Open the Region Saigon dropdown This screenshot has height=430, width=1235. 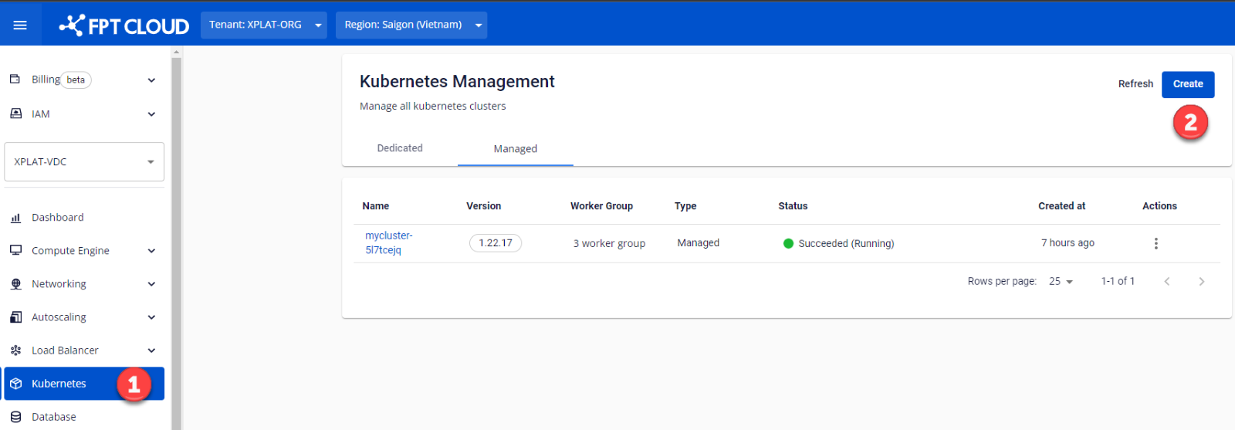(x=411, y=25)
